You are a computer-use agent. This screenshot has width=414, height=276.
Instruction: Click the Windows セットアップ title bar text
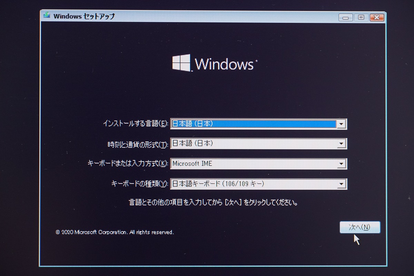coord(84,16)
